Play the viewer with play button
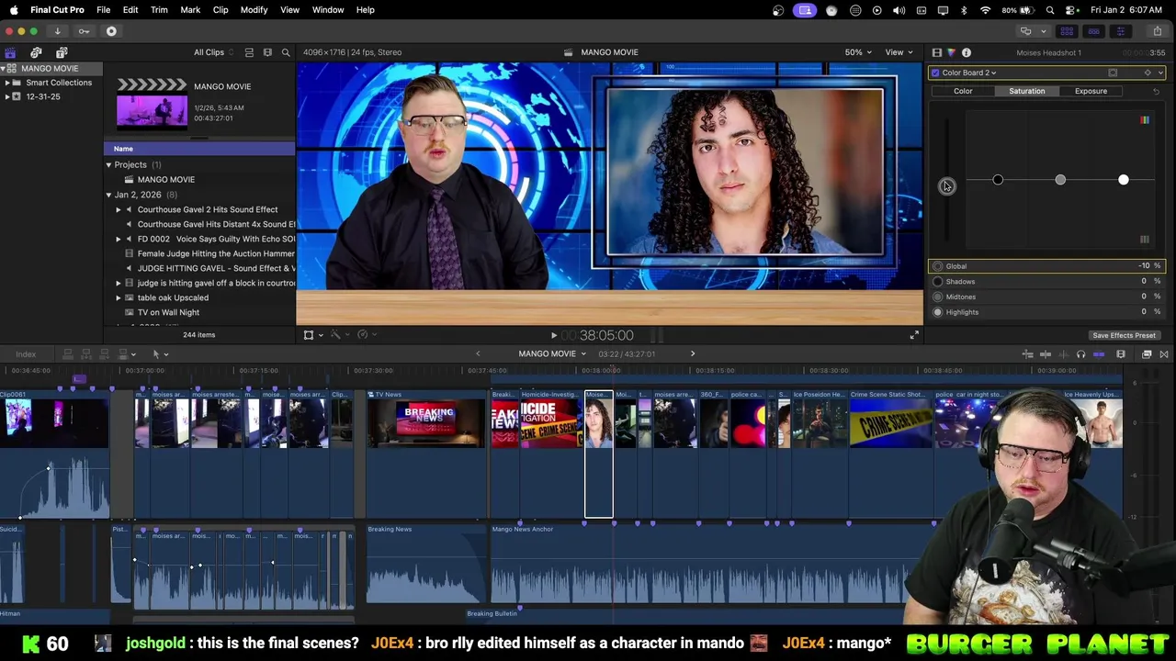The image size is (1176, 661). coord(553,336)
